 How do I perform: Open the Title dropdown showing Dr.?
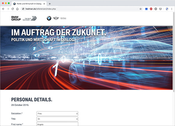(57, 119)
